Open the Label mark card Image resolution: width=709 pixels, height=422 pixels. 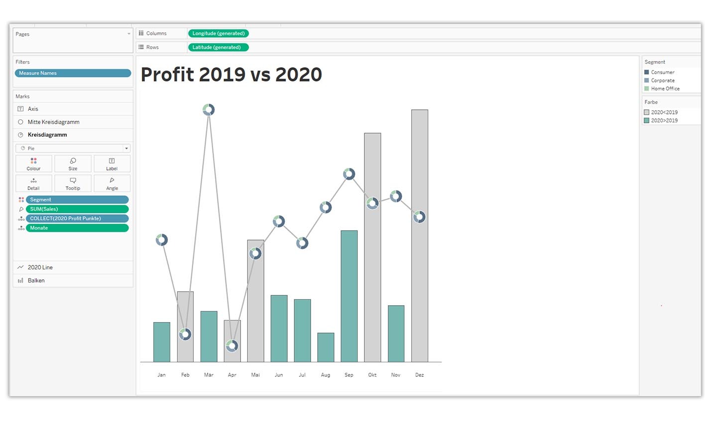tap(112, 164)
